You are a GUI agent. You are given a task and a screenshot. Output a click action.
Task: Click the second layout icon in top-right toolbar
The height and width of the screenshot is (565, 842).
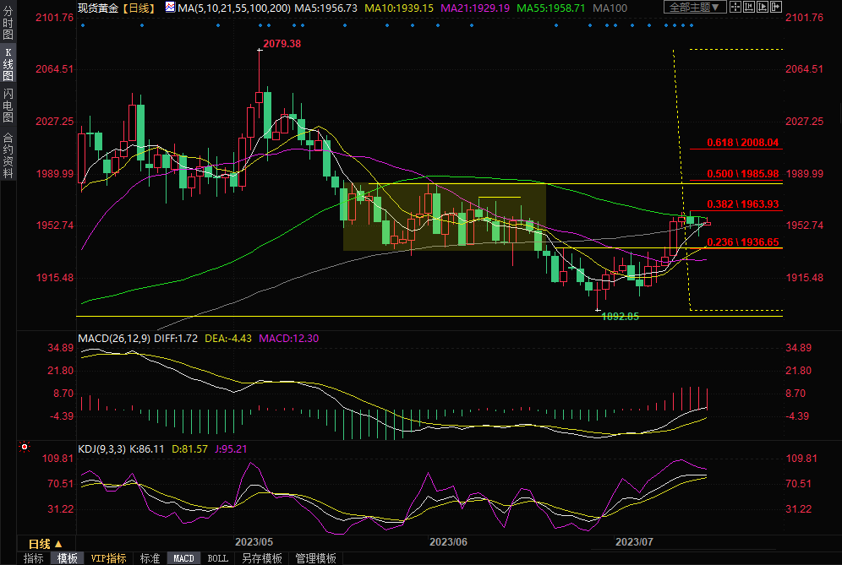point(748,8)
